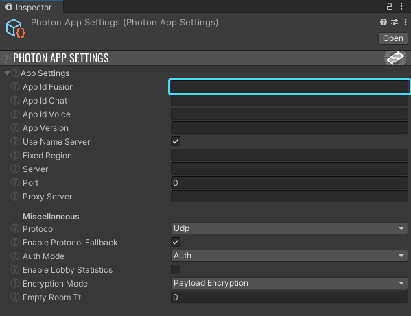
Task: Click the help icon beside PHOTON APP SETTINGS header
Action: [6, 59]
